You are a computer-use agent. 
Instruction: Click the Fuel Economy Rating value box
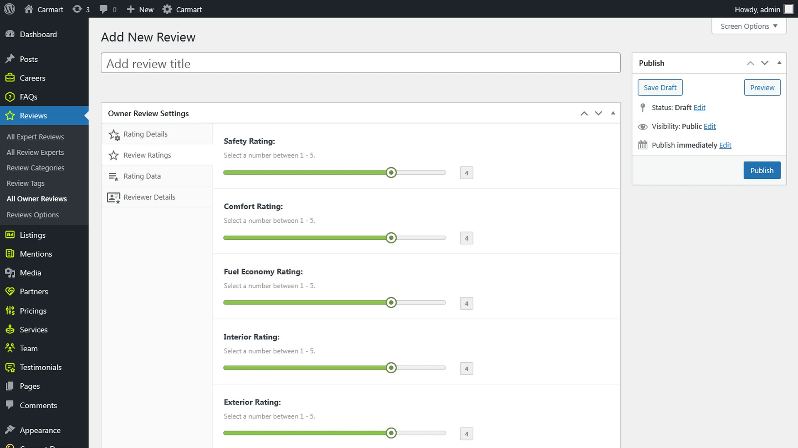pyautogui.click(x=466, y=303)
